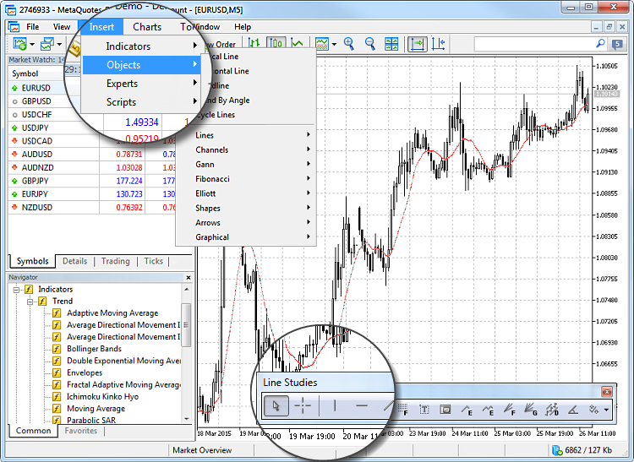The height and width of the screenshot is (462, 634).
Task: Switch to the Favorites tab
Action: pos(81,431)
